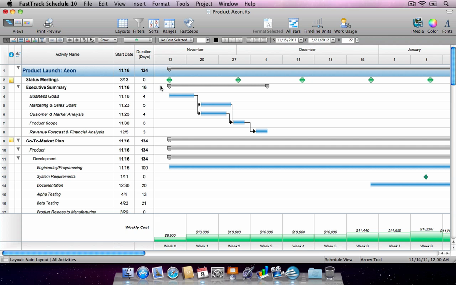Click the Format Selected icon
This screenshot has width=456, height=285.
(x=267, y=23)
